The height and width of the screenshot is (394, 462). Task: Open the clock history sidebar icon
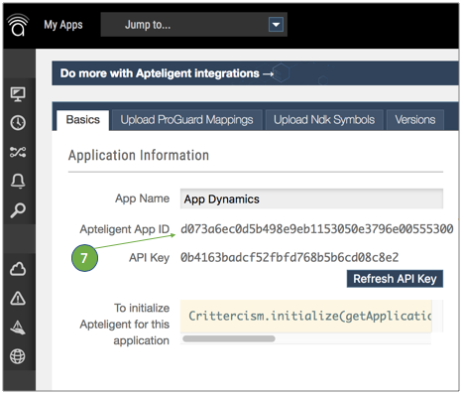18,123
